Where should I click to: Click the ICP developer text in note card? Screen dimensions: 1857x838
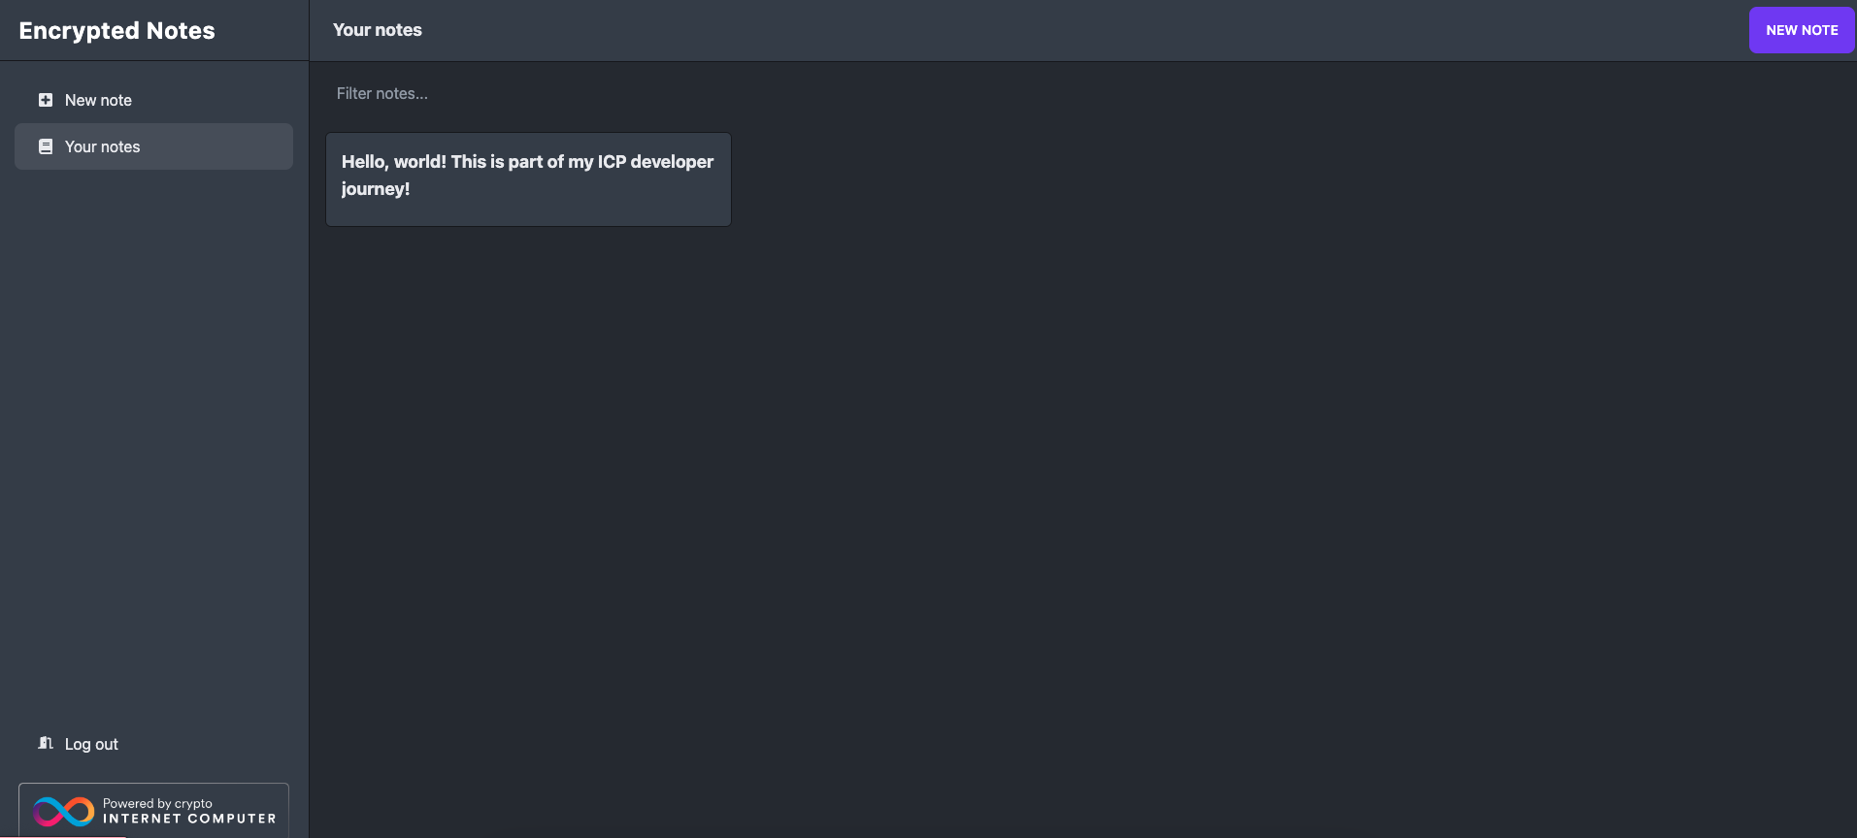coord(655,162)
